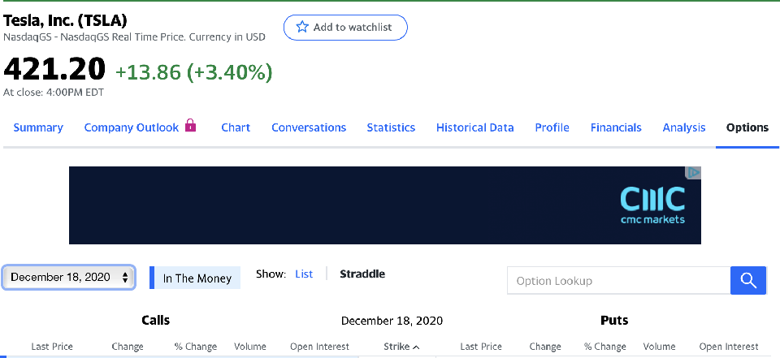Image resolution: width=780 pixels, height=358 pixels.
Task: Open the Statistics tab
Action: click(x=391, y=127)
